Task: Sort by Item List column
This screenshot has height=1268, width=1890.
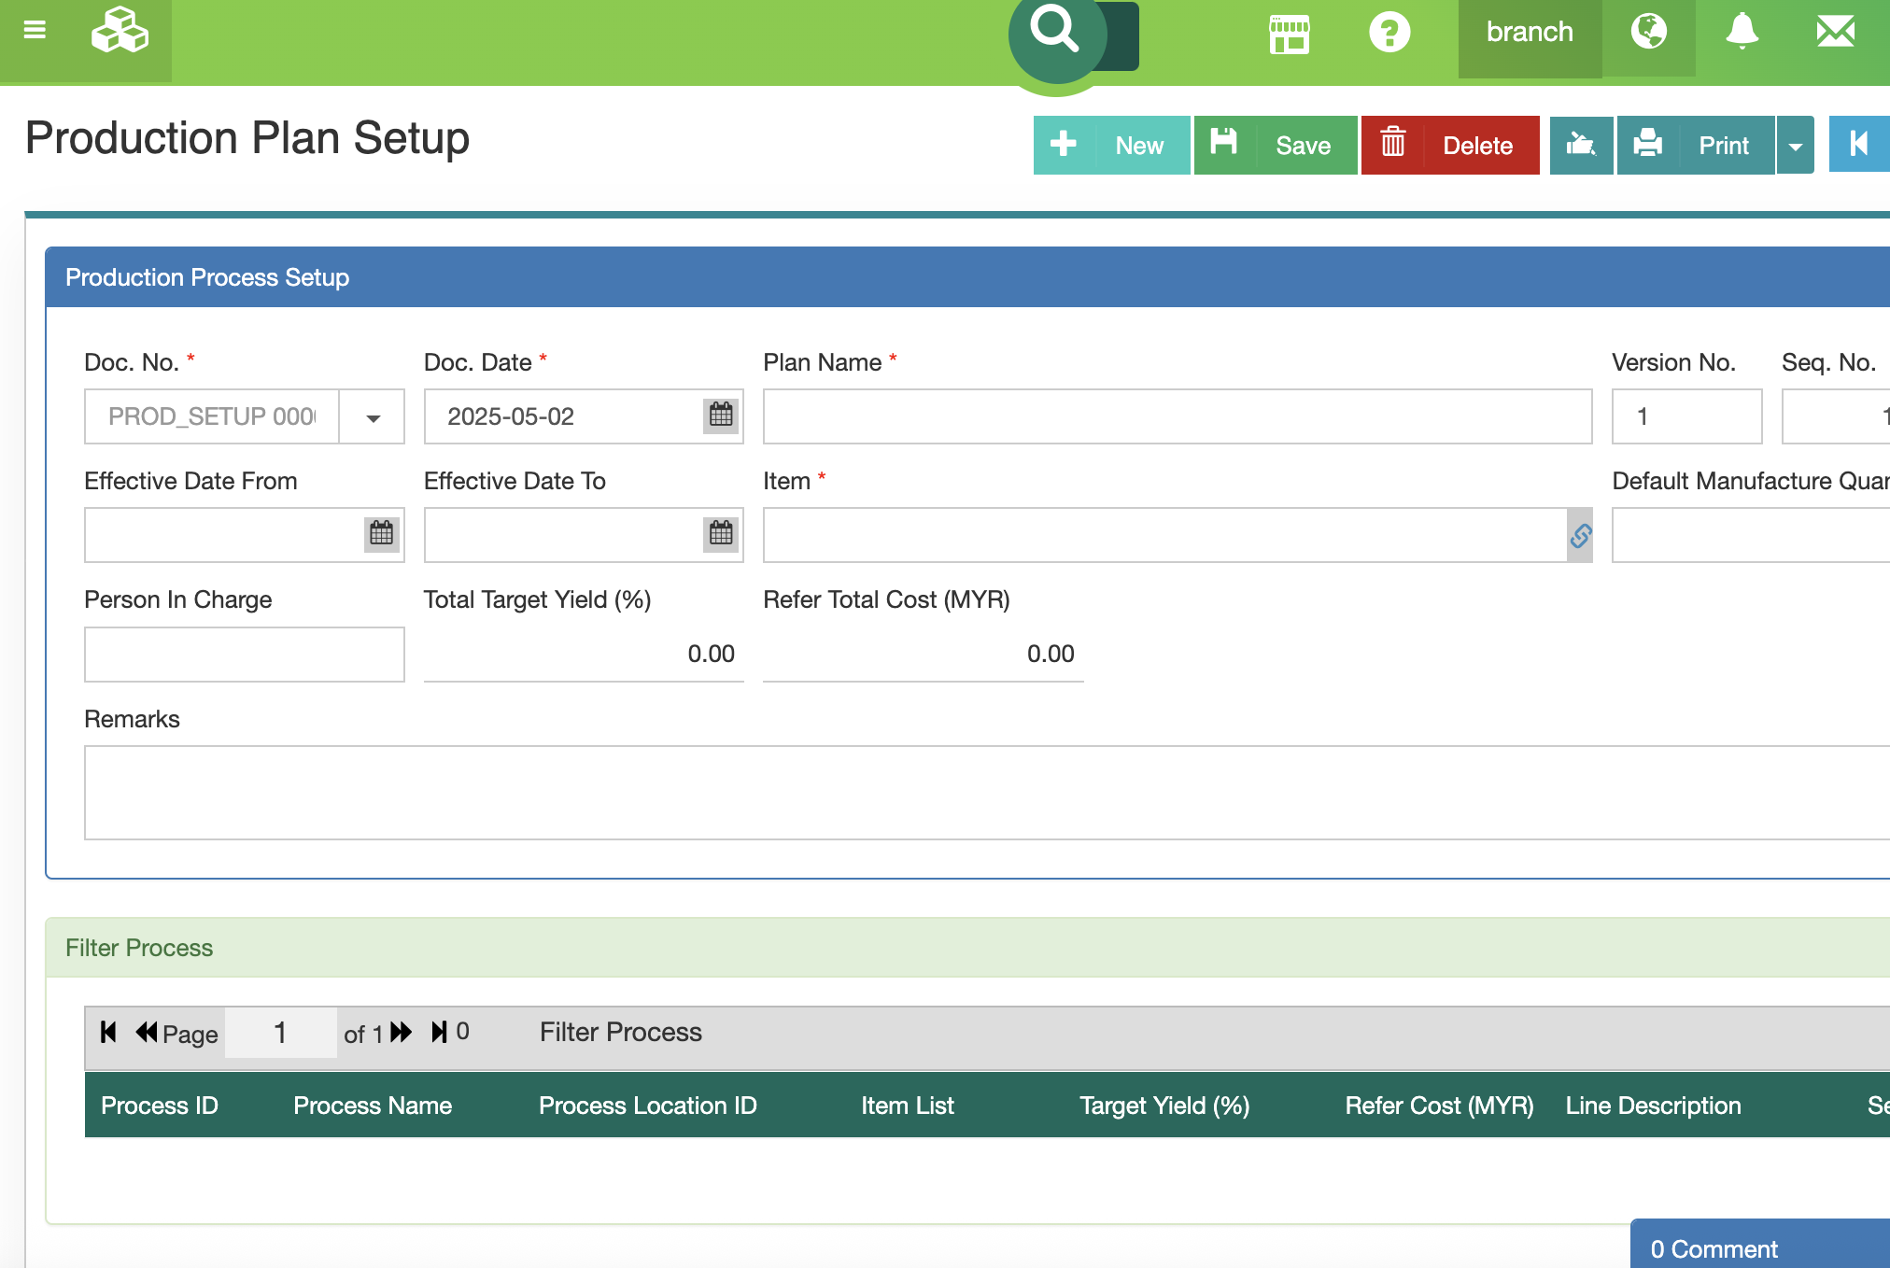Action: tap(908, 1106)
